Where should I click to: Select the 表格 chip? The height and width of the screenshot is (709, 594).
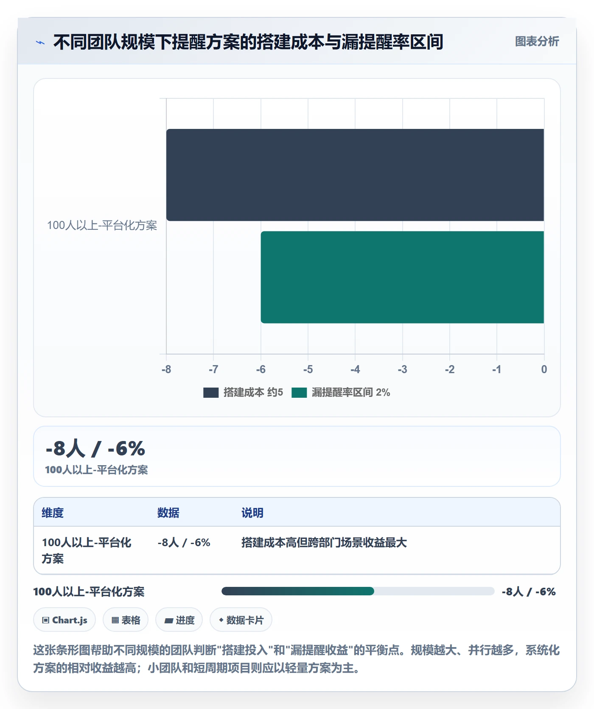point(126,620)
